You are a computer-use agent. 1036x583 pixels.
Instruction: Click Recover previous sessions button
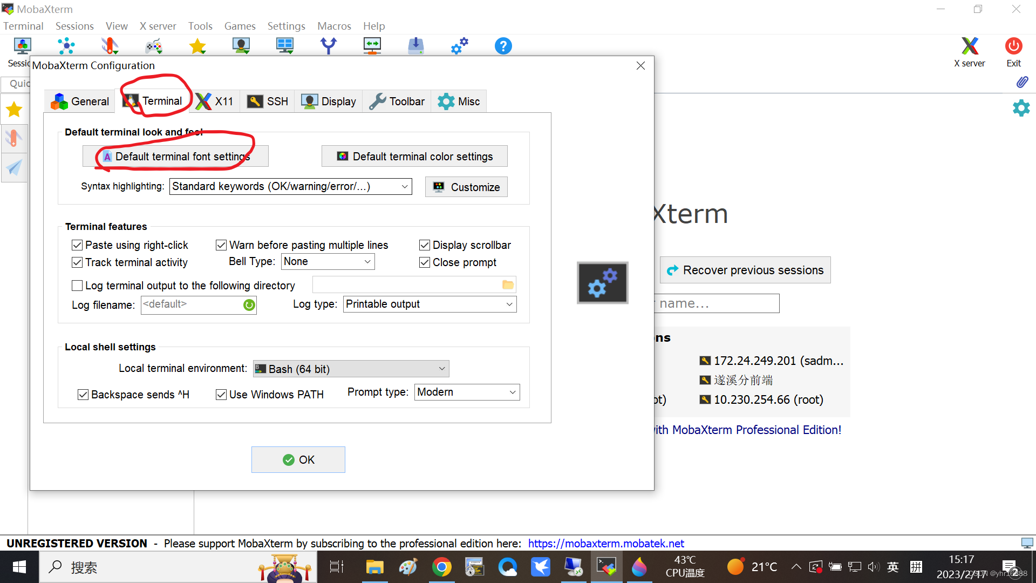pos(745,270)
